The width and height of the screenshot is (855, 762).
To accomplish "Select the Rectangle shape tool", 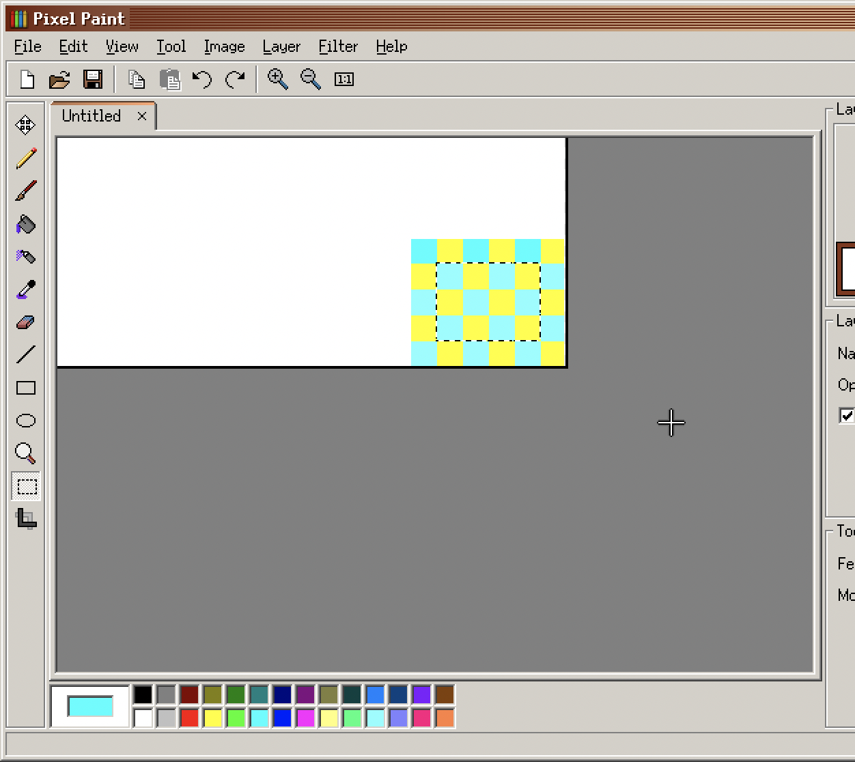I will [x=25, y=387].
